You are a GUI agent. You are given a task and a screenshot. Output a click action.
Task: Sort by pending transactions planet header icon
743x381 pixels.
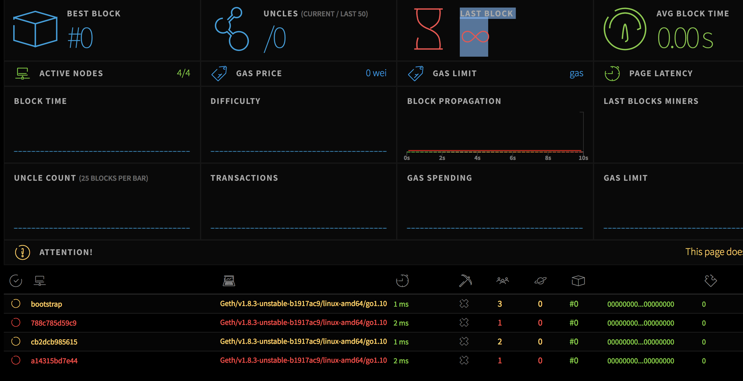(x=541, y=281)
